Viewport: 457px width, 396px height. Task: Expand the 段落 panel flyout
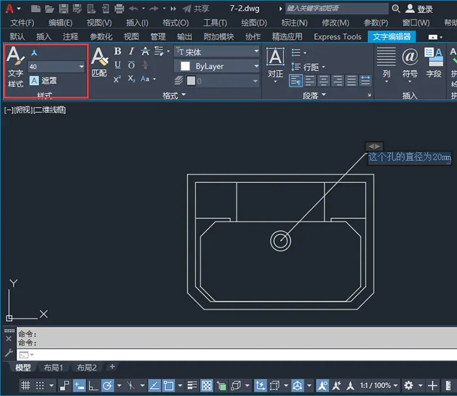pyautogui.click(x=314, y=95)
